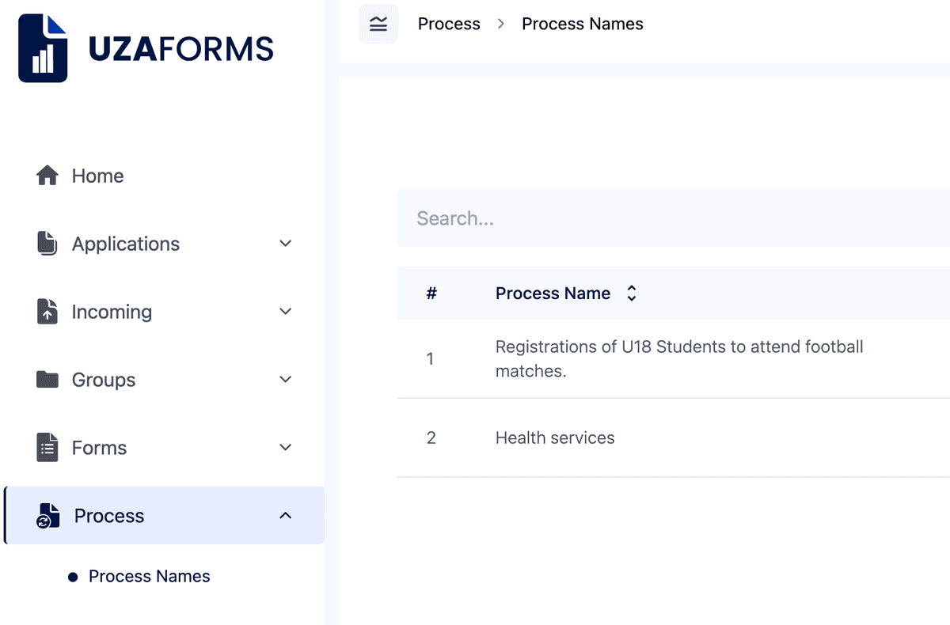Image resolution: width=950 pixels, height=625 pixels.
Task: Click the UZAFORMS logo icon
Action: tap(43, 48)
